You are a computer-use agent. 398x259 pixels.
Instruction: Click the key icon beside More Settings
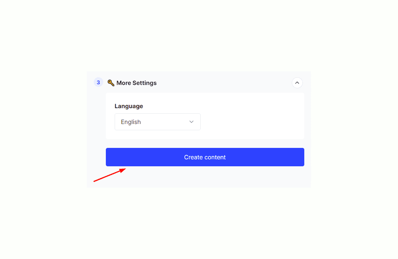111,83
